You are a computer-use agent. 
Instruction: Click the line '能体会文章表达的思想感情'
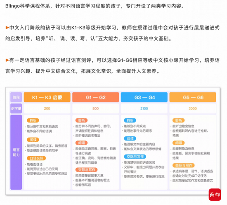[x=142, y=149]
